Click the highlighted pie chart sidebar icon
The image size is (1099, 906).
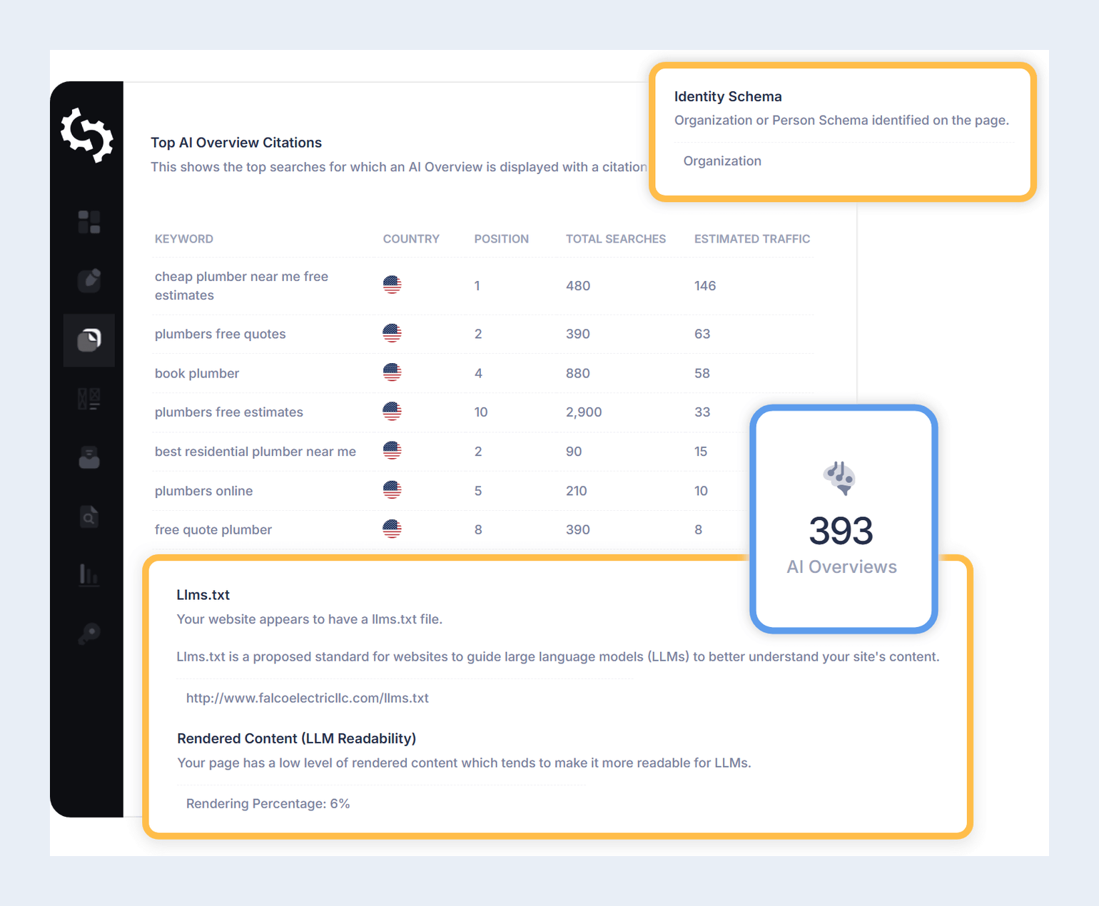pos(89,340)
